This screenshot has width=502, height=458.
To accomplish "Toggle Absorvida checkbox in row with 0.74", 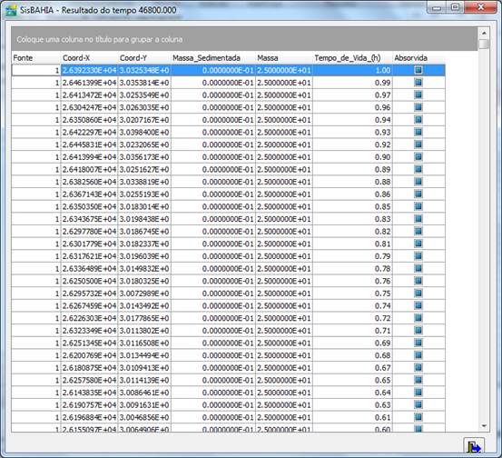I will click(418, 305).
